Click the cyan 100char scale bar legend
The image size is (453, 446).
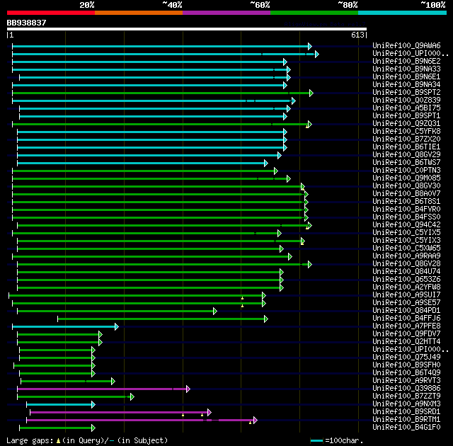316,440
